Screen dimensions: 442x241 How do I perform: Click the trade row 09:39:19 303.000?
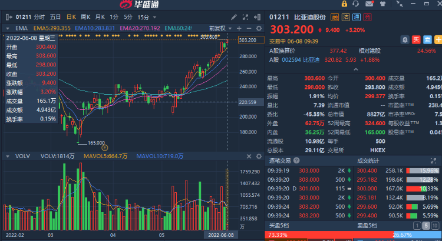309,170
